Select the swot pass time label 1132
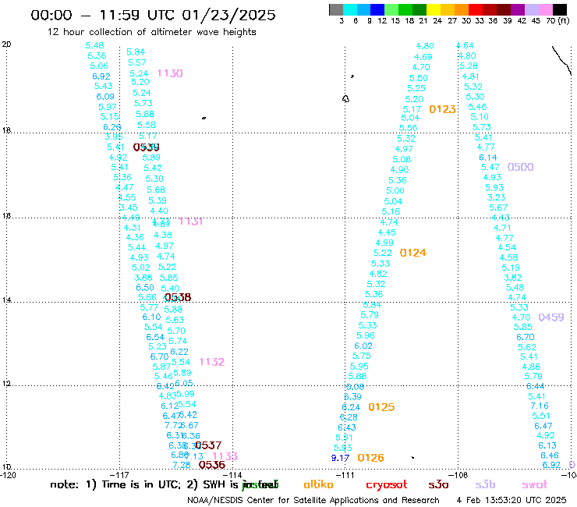Image resolution: width=577 pixels, height=507 pixels. point(212,362)
